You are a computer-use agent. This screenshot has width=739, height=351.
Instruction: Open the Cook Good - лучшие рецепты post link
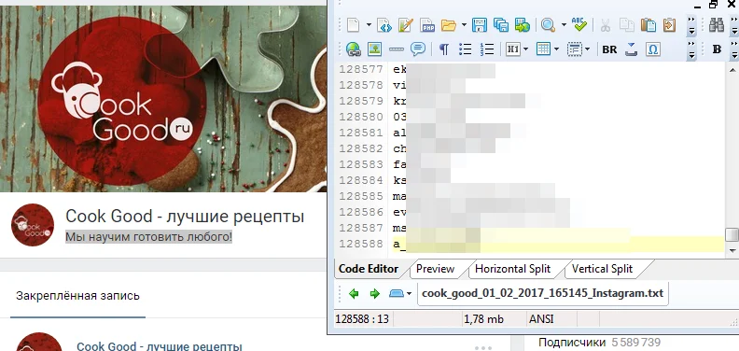click(x=160, y=346)
